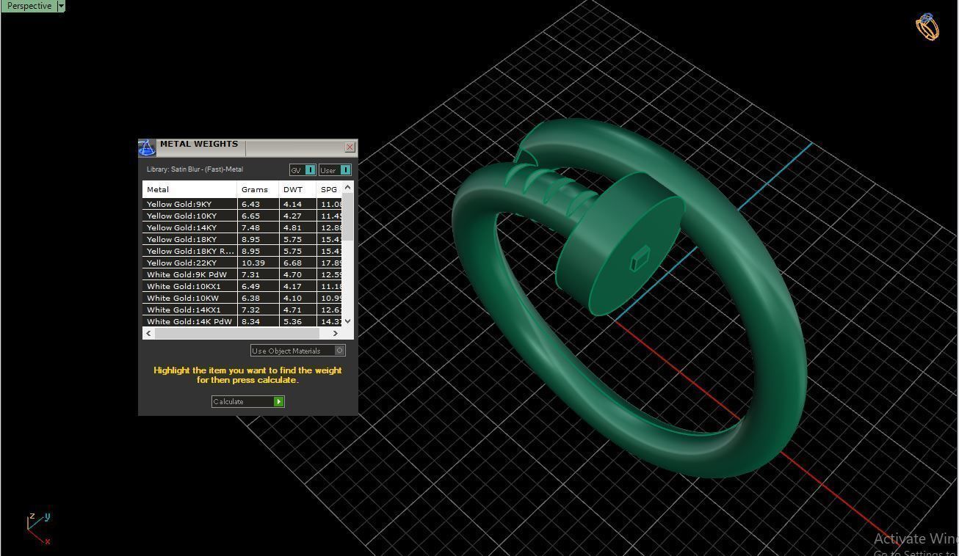Click the metal list scroll up arrow
959x556 pixels.
click(x=347, y=187)
